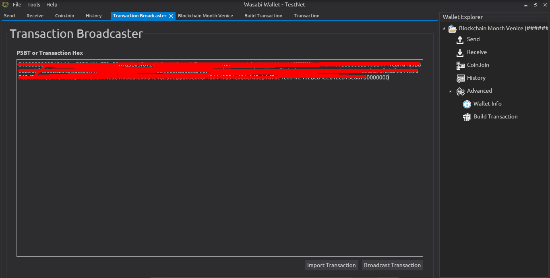The image size is (550, 278).
Task: Select Blockchain Month Venice wallet in explorer
Action: pyautogui.click(x=503, y=28)
